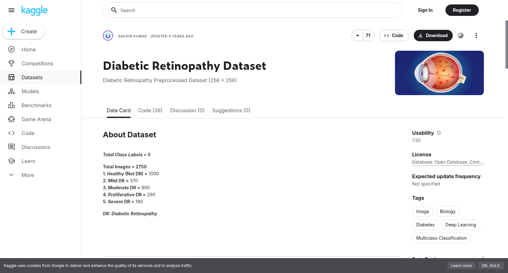The height and width of the screenshot is (273, 508).
Task: Click the plus icon on Create
Action: [11, 31]
